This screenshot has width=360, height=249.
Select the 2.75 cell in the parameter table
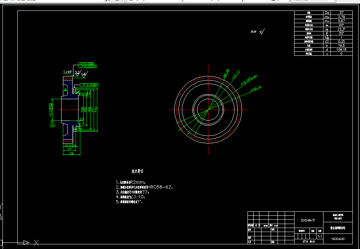coord(342,17)
